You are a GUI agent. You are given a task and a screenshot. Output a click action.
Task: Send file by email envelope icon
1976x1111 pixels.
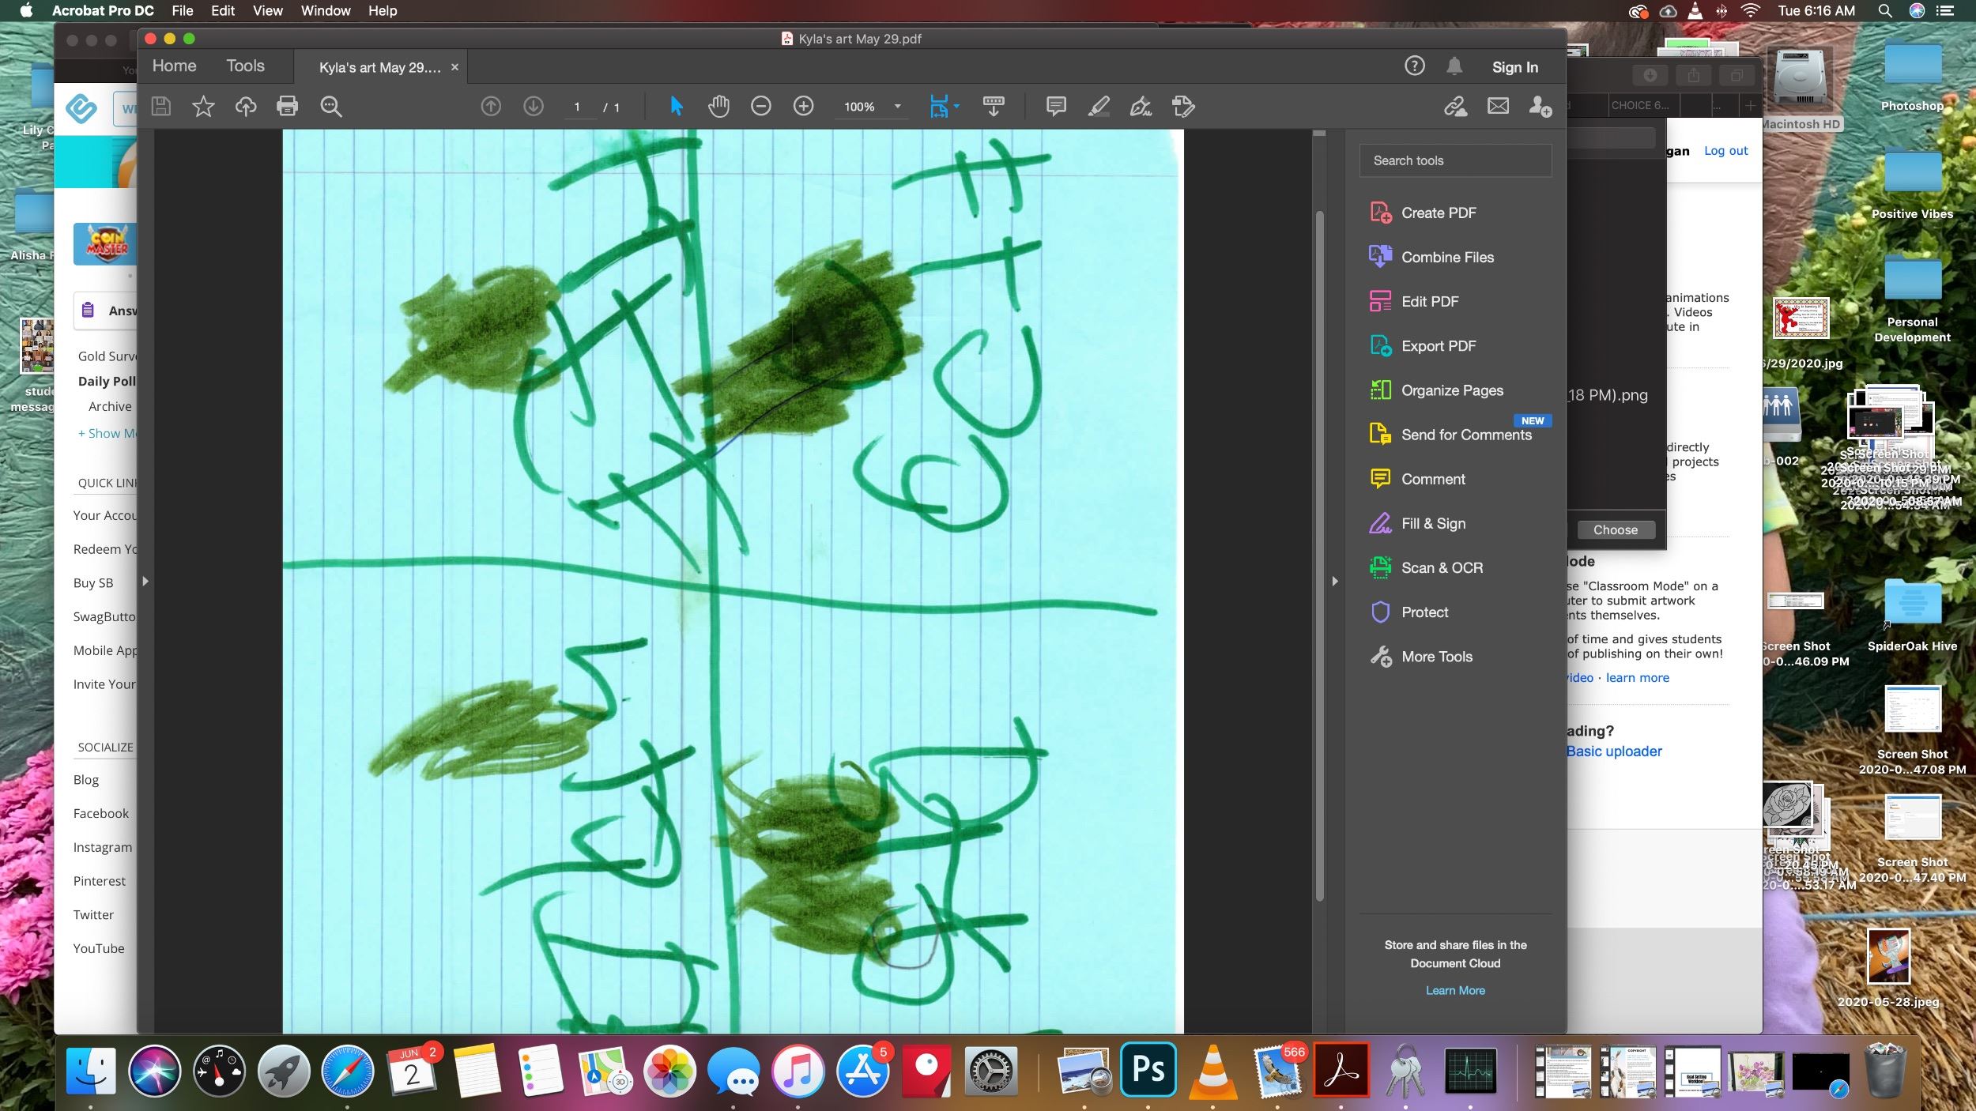click(1498, 106)
